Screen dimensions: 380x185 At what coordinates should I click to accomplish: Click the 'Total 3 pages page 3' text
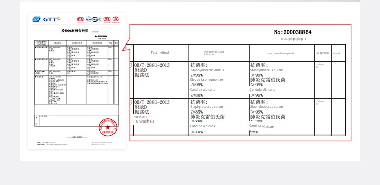(293, 39)
